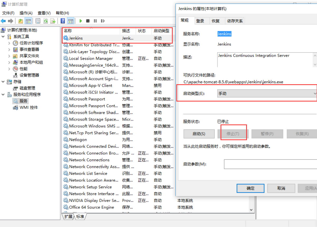Open the blue Help question-mark icon
Screen dimensions: 317x227
pyautogui.click(x=63, y=21)
